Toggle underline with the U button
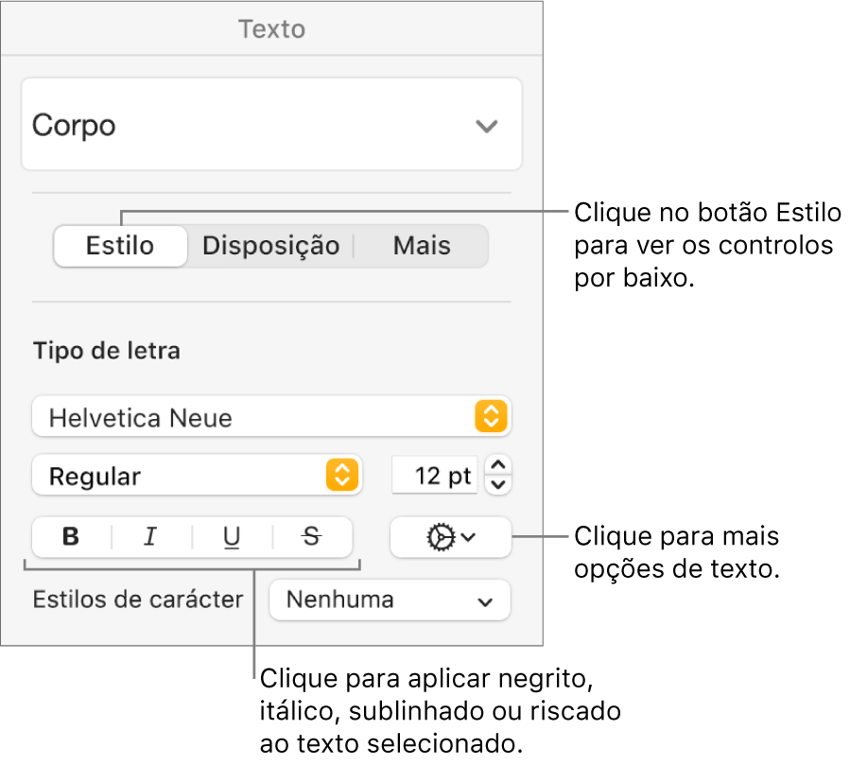The width and height of the screenshot is (850, 765). (232, 537)
